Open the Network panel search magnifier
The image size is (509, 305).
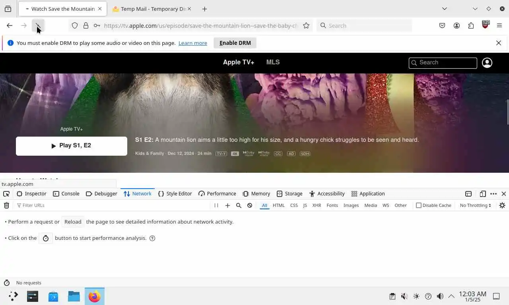pyautogui.click(x=239, y=205)
